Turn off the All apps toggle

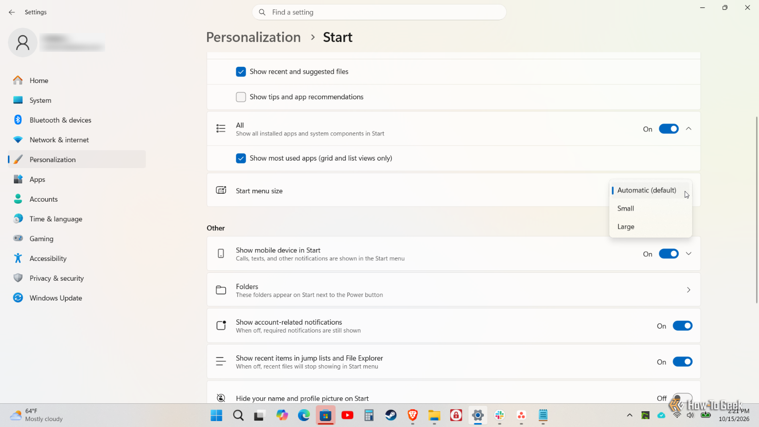pos(669,129)
